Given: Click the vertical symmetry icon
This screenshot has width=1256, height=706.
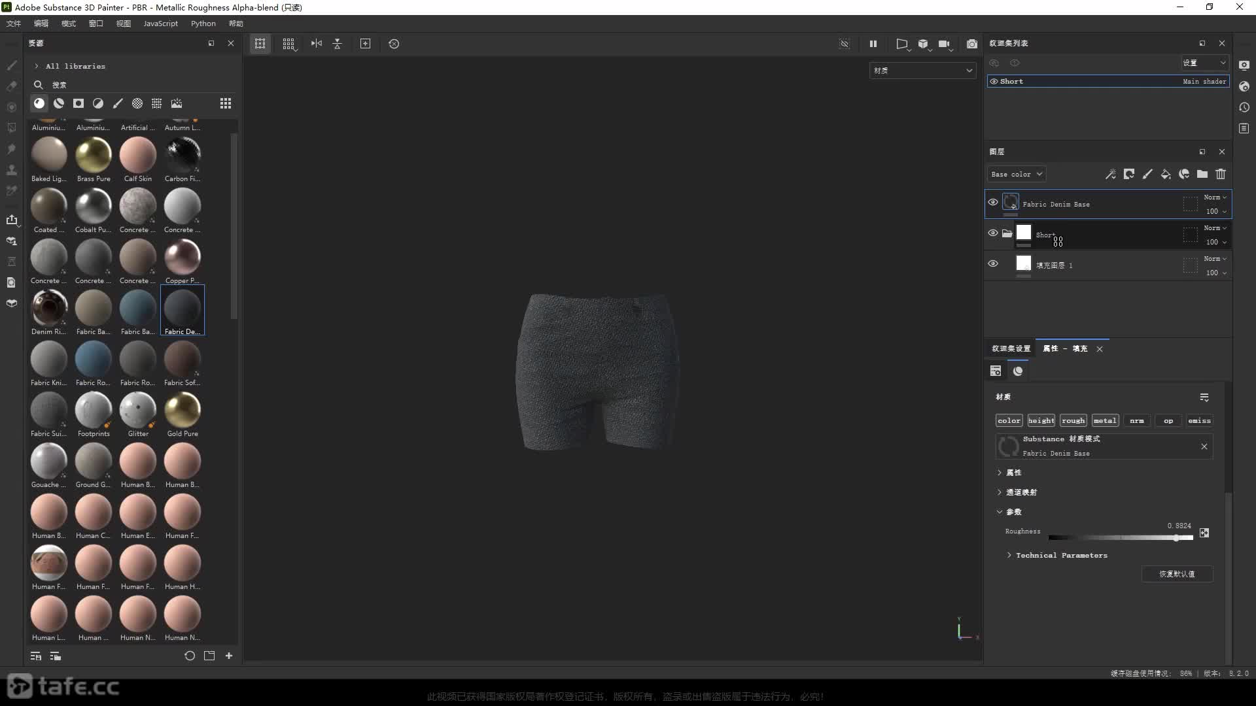Looking at the screenshot, I should [x=338, y=44].
